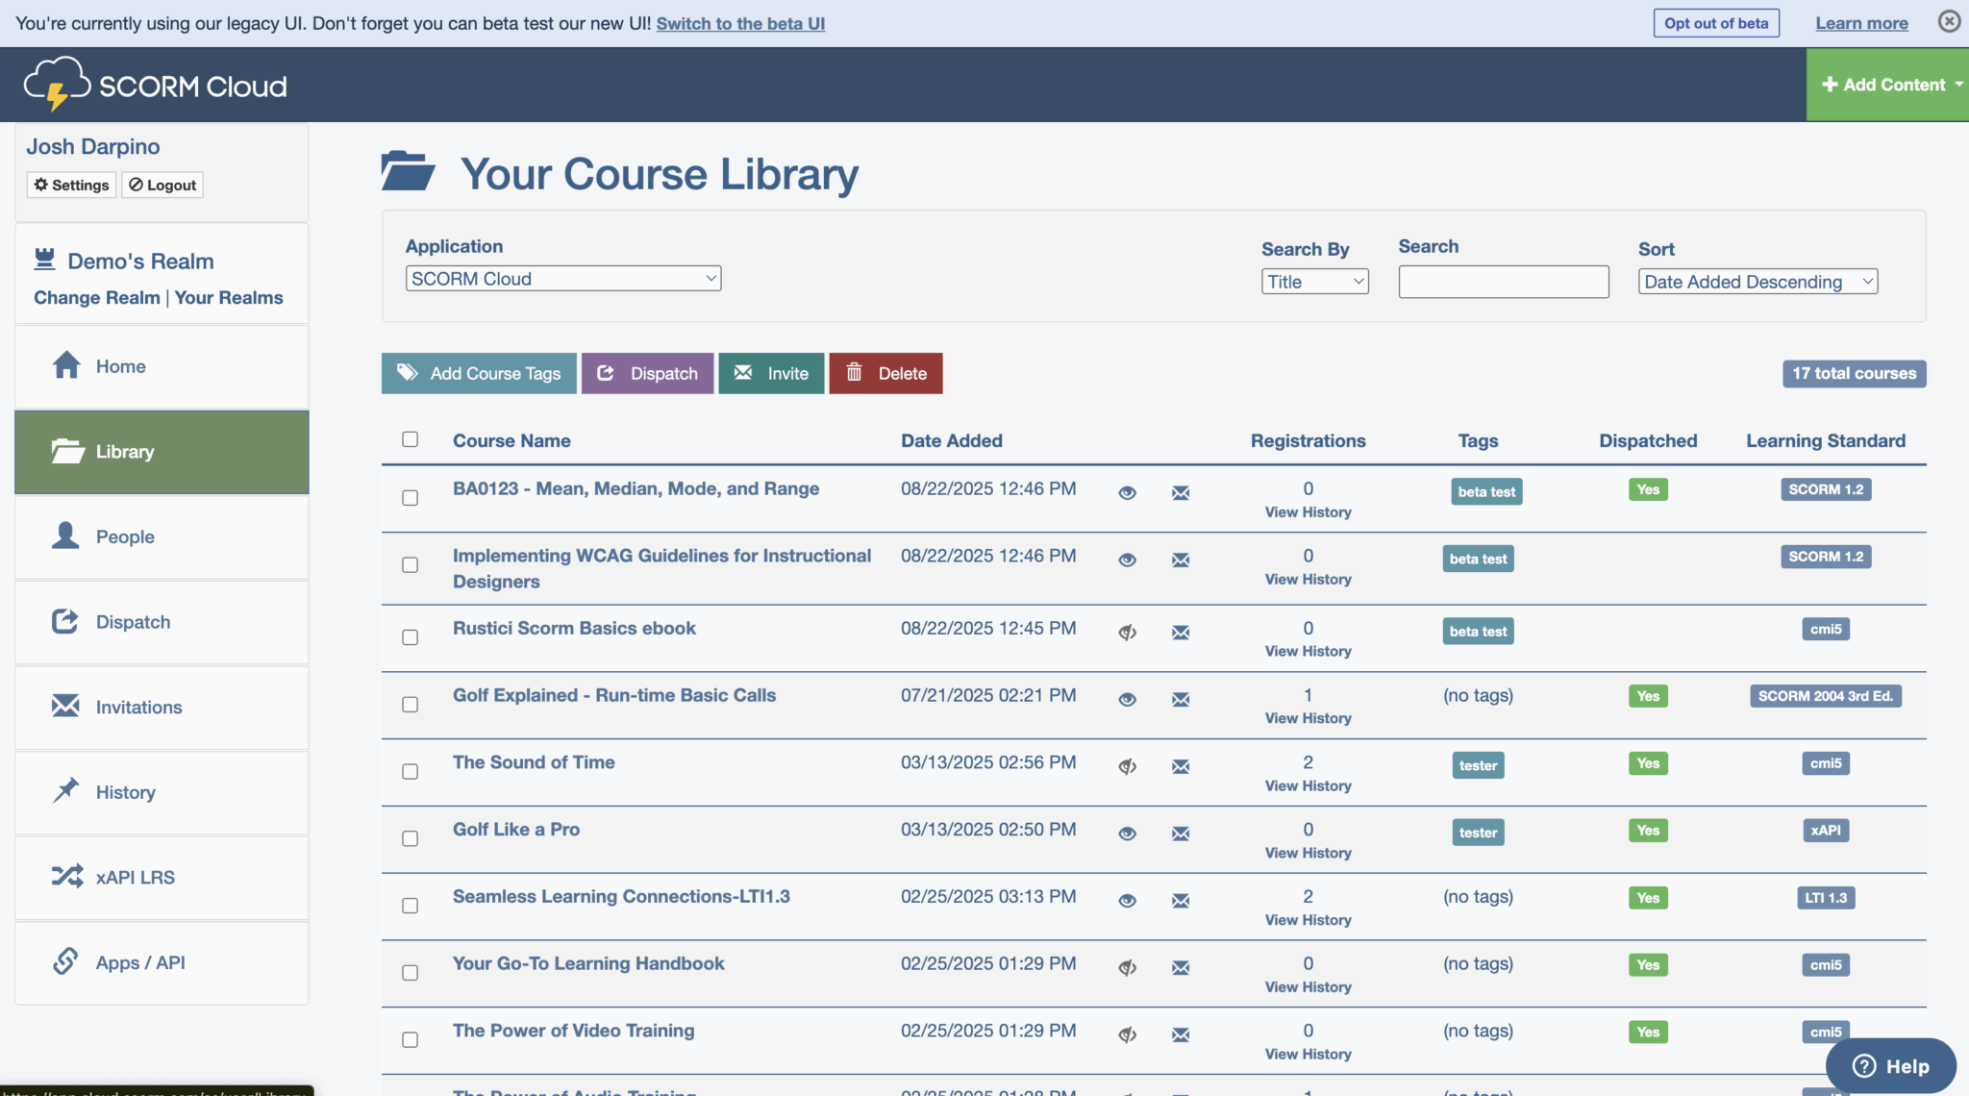Click the Add Content button
The image size is (1969, 1096).
pyautogui.click(x=1886, y=84)
